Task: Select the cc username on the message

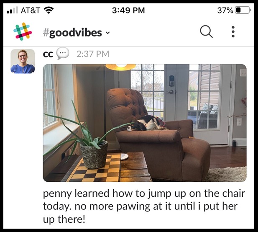Action: (x=48, y=54)
